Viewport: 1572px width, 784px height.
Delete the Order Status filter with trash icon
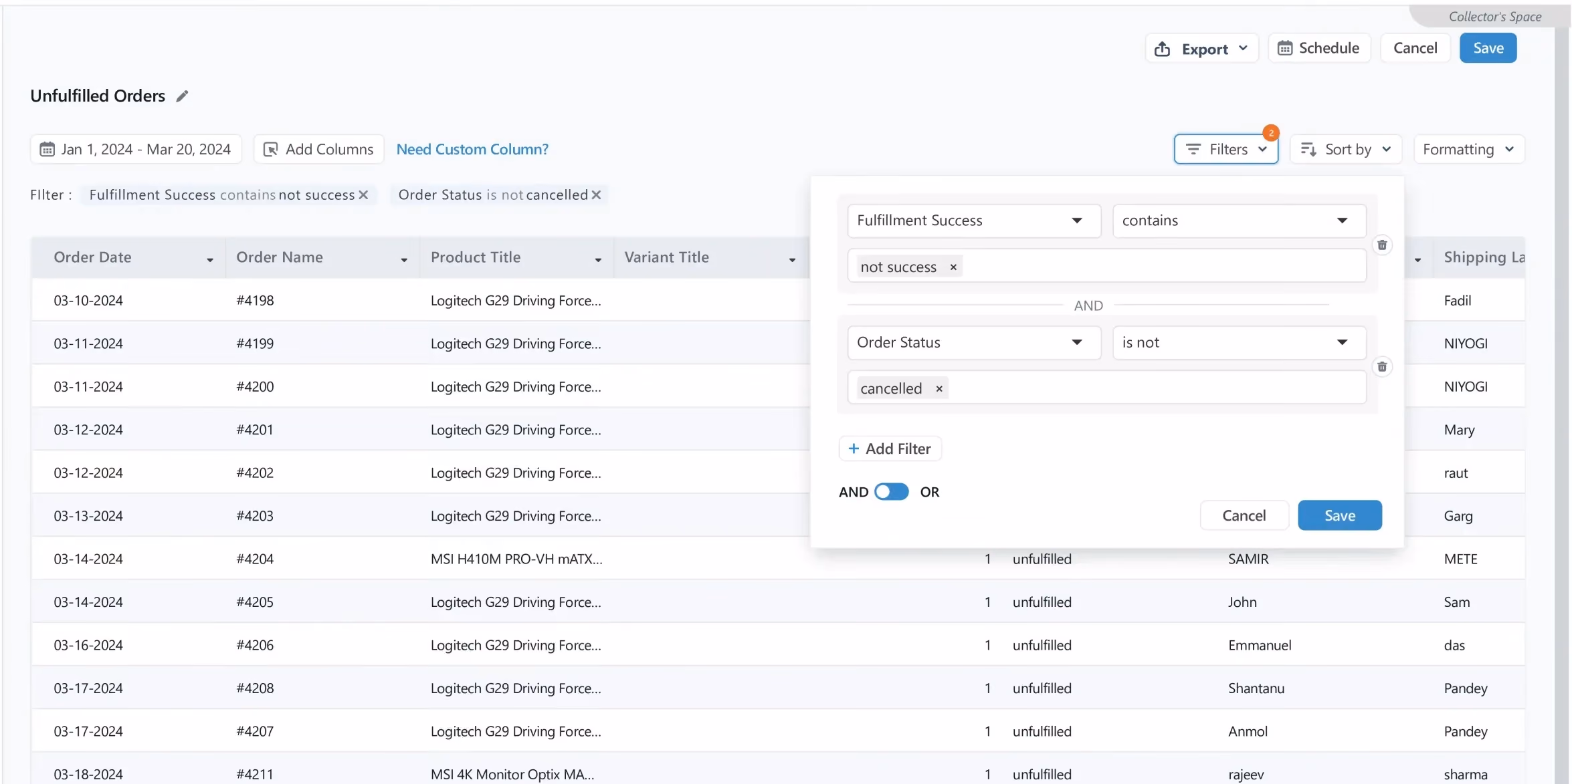[1382, 366]
